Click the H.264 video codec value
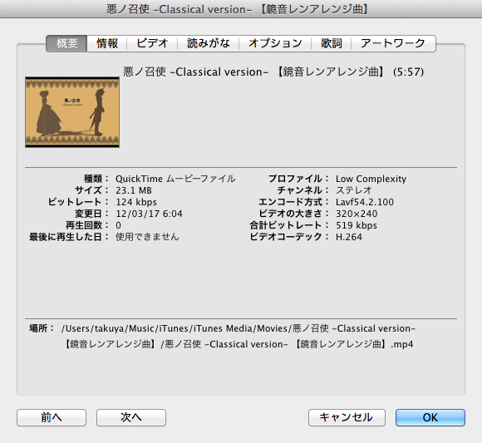482x443 pixels. (349, 237)
